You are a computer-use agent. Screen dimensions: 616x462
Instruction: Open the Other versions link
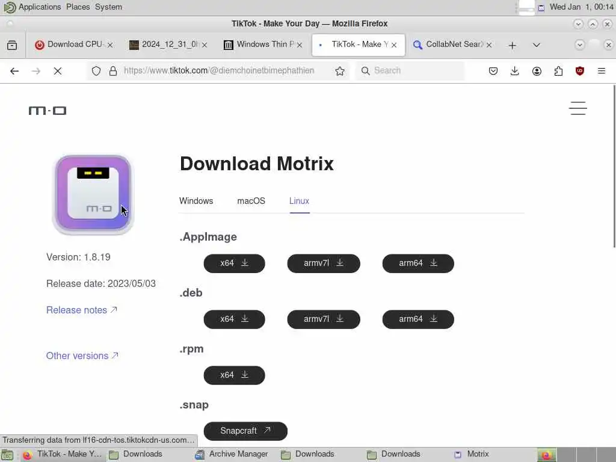82,356
